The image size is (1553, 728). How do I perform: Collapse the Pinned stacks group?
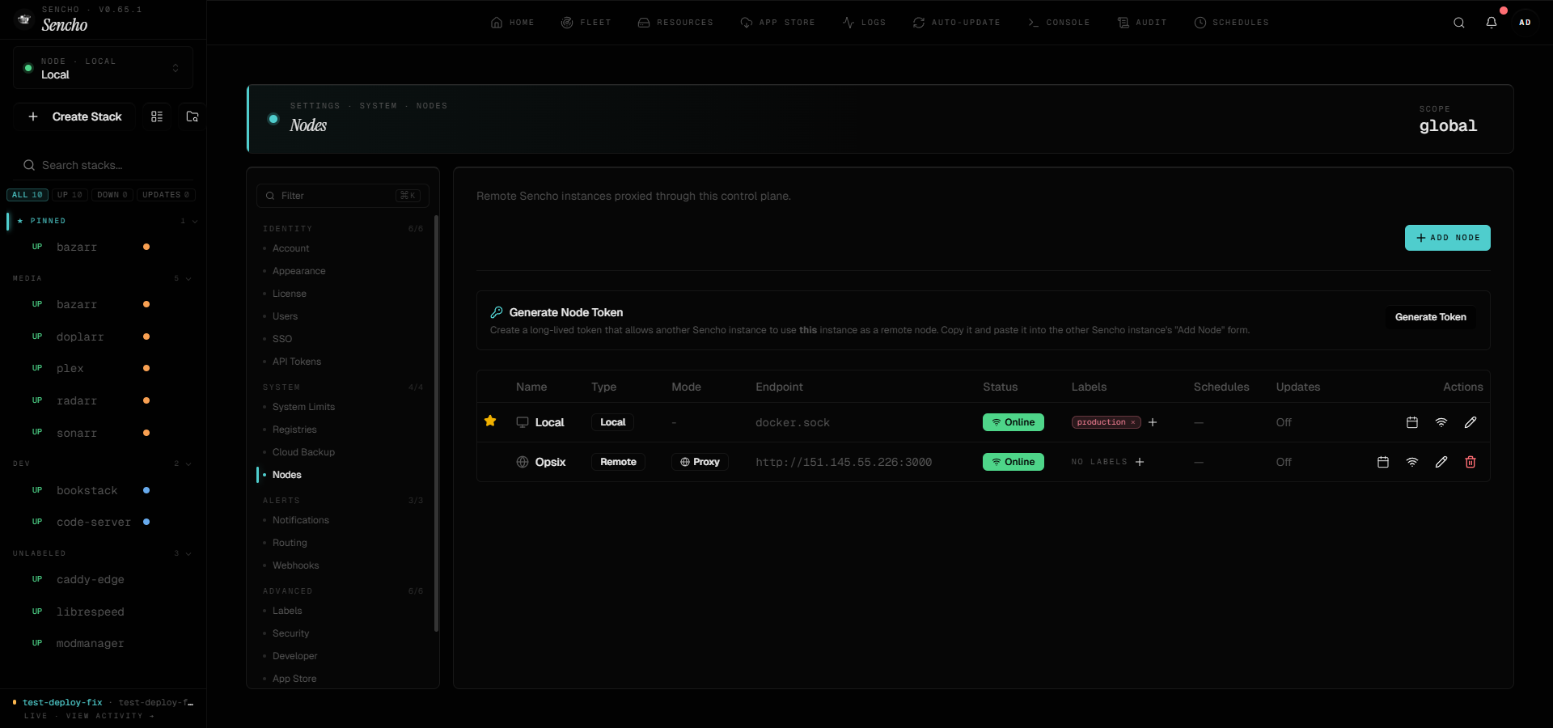195,221
